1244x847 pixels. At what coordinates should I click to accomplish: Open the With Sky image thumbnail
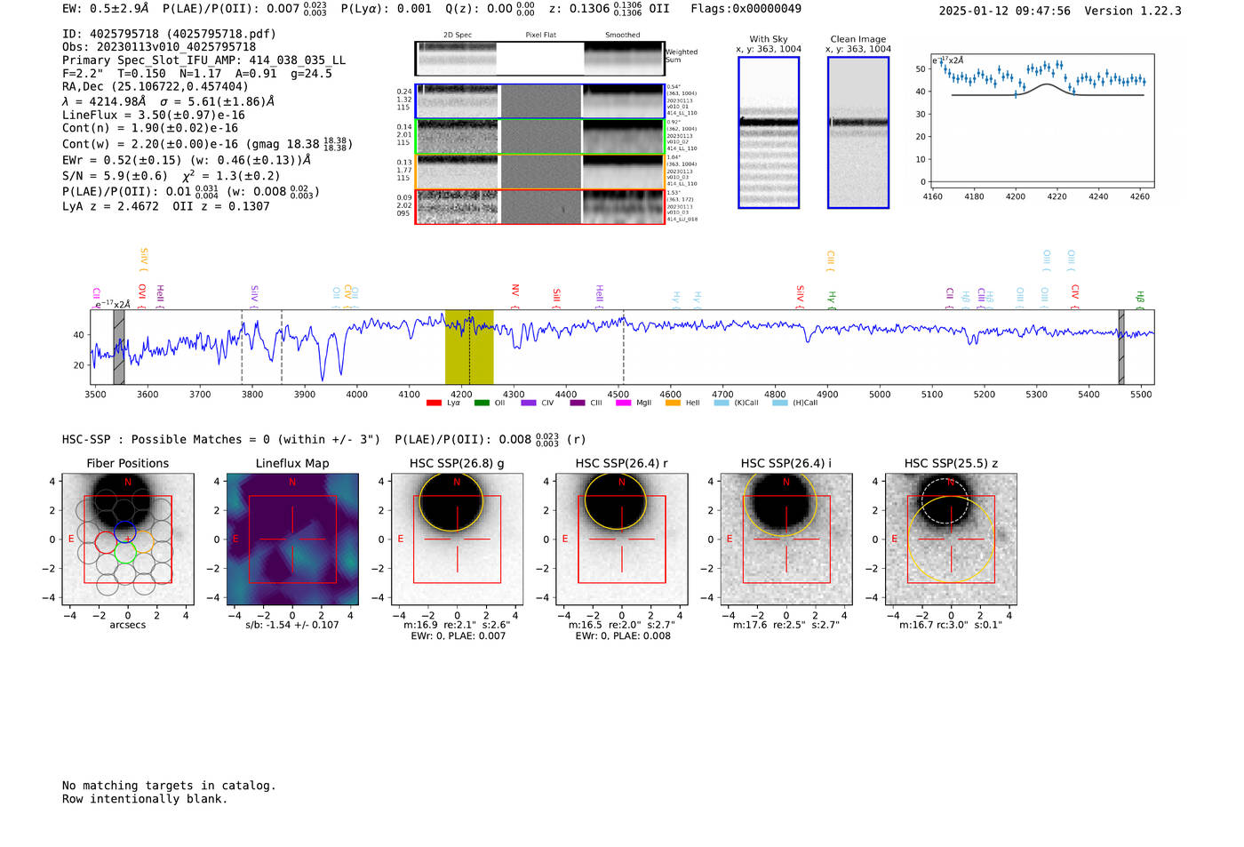pyautogui.click(x=769, y=132)
